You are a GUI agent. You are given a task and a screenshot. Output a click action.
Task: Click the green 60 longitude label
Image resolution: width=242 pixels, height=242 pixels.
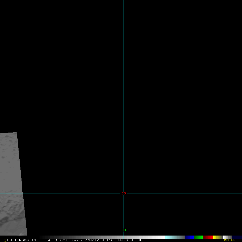pos(123,230)
